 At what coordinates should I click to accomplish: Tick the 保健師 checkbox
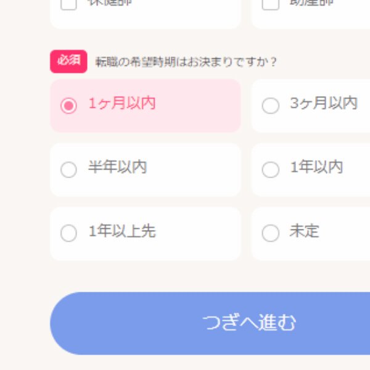pos(70,4)
